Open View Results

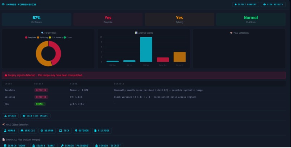pos(273,4)
